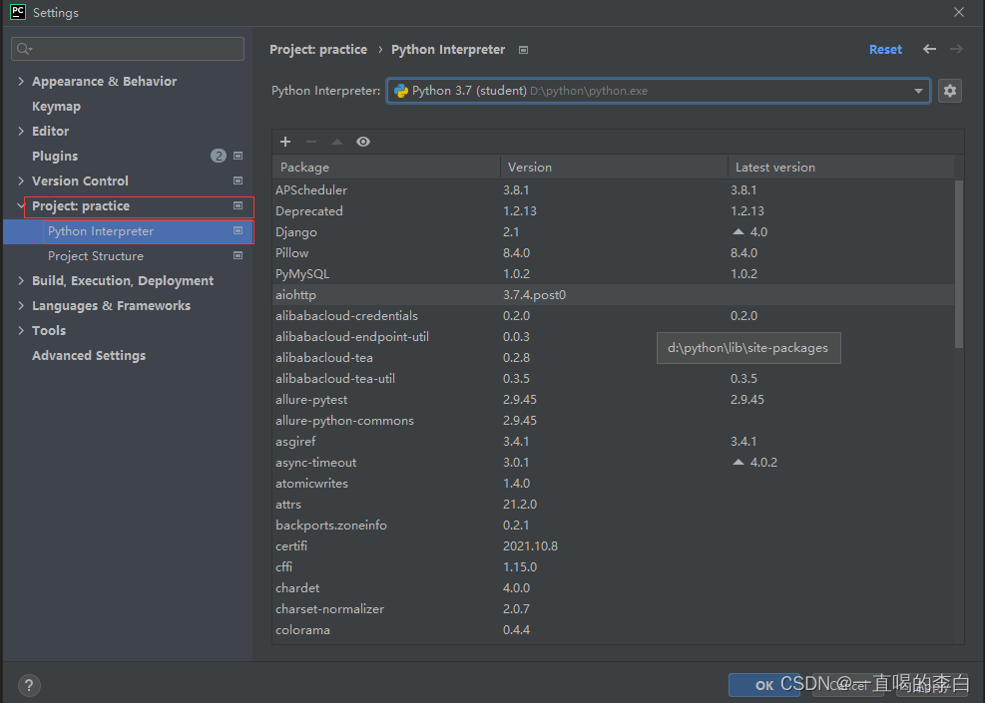Viewport: 985px width, 703px height.
Task: Click the project-level icon beside Project Structure
Action: tap(239, 255)
